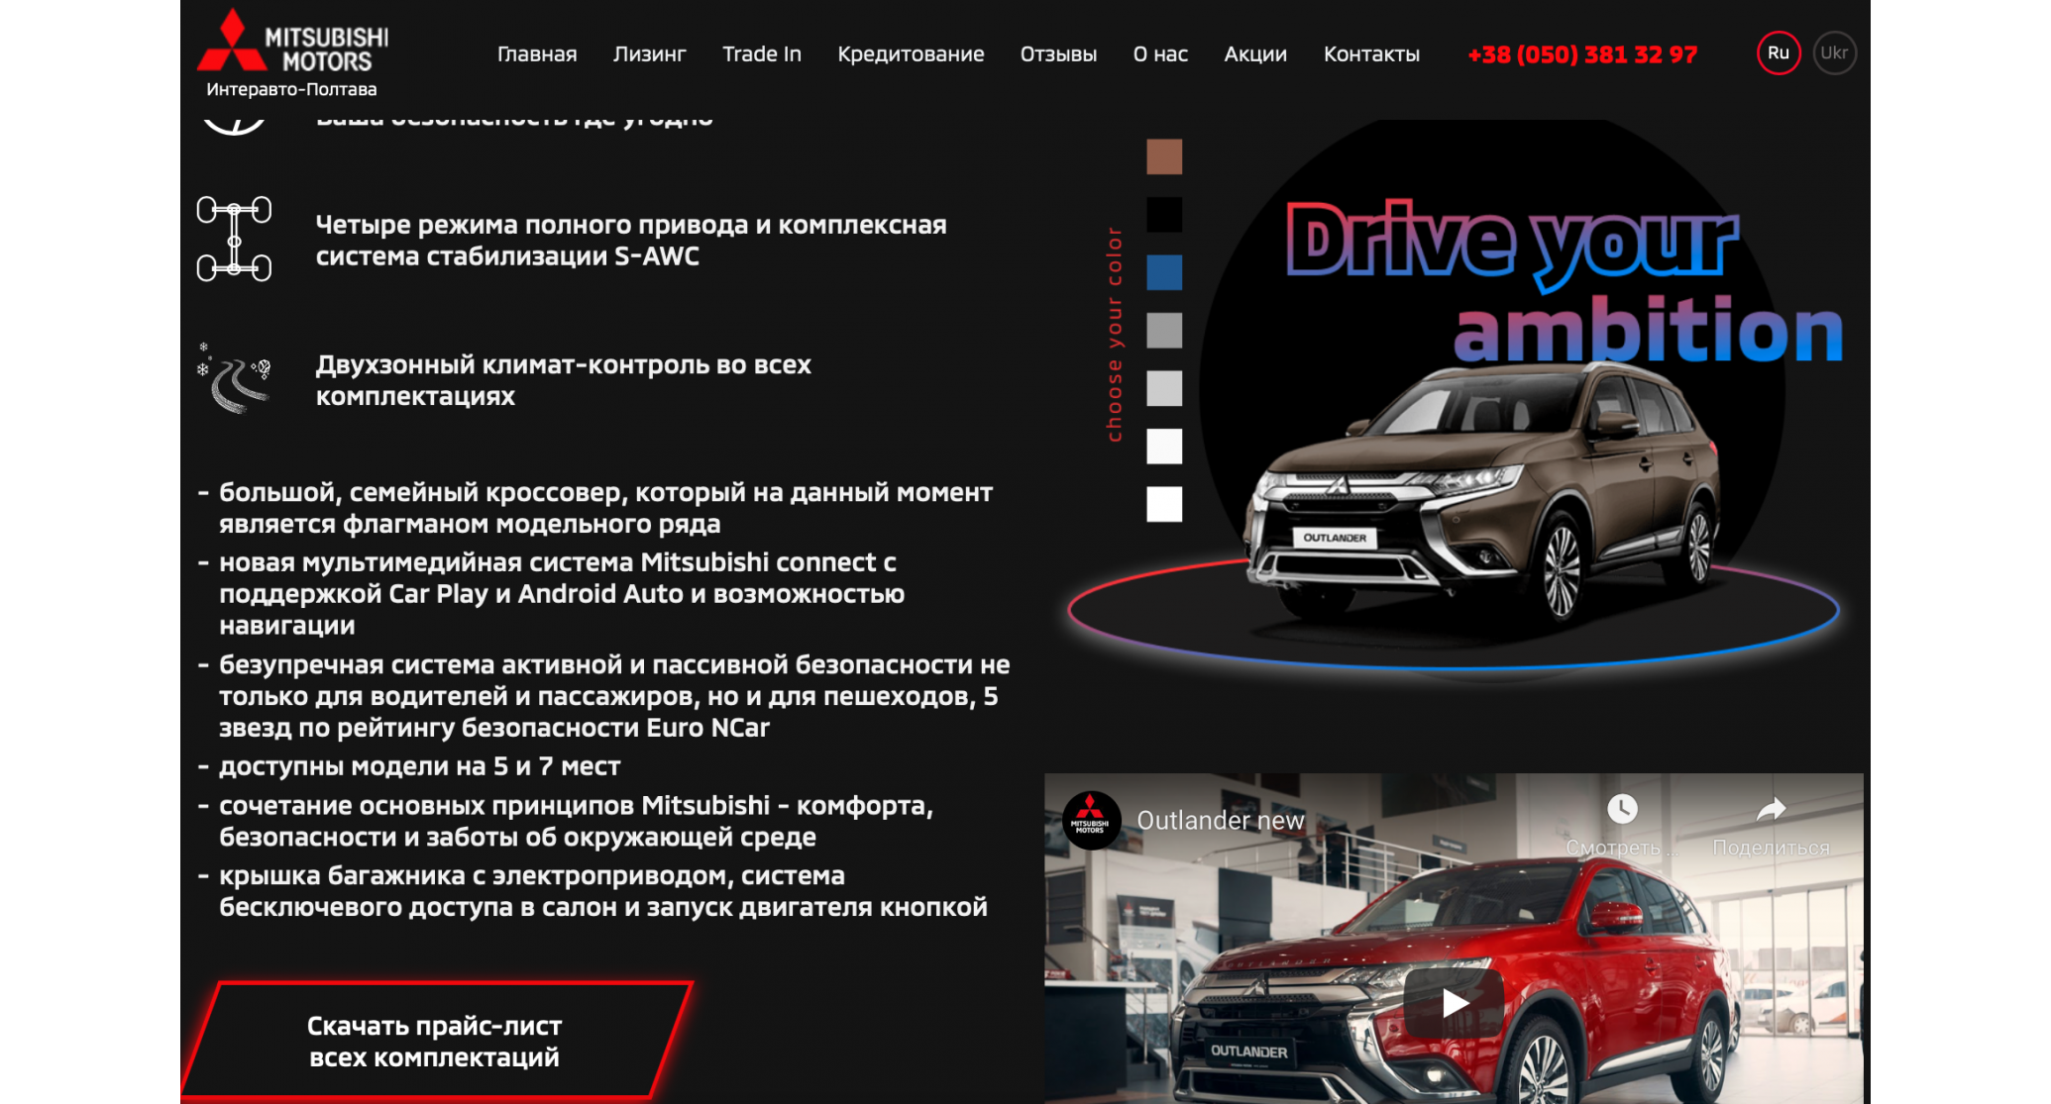2051x1104 pixels.
Task: Play the Outlander new video
Action: pyautogui.click(x=1454, y=1003)
